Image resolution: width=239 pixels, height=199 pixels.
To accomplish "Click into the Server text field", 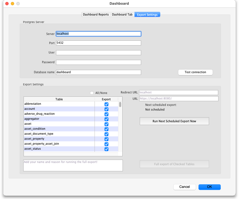I will [x=98, y=34].
